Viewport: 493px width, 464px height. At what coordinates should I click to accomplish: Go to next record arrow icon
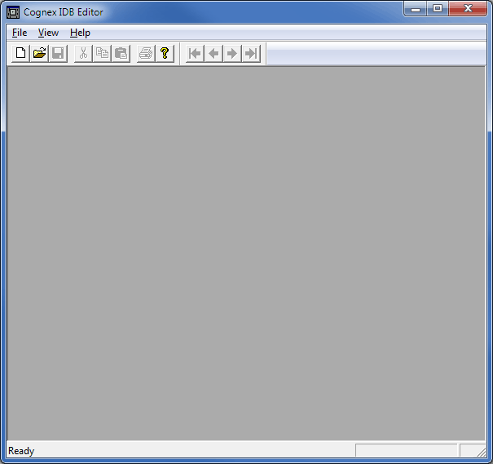pos(232,54)
